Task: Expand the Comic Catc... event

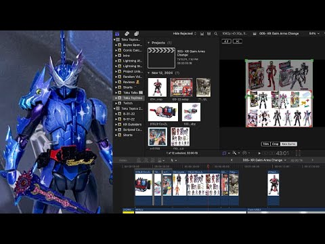Action: coord(116,50)
